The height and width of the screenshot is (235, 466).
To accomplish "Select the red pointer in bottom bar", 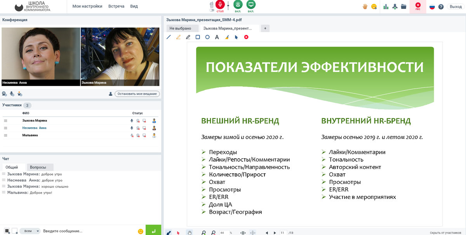I will coord(178,233).
